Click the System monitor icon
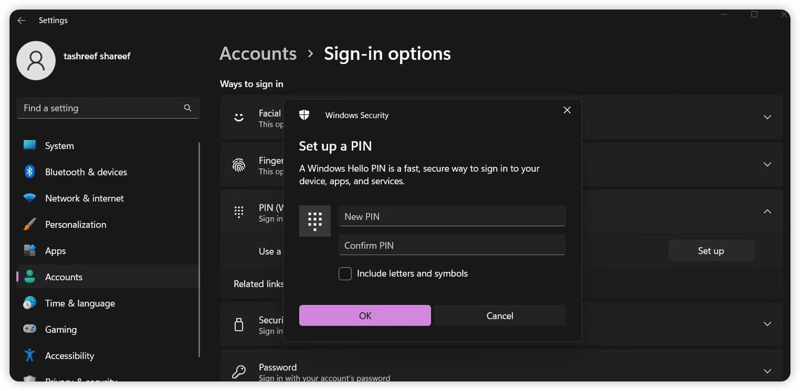This screenshot has height=391, width=800. (30, 146)
